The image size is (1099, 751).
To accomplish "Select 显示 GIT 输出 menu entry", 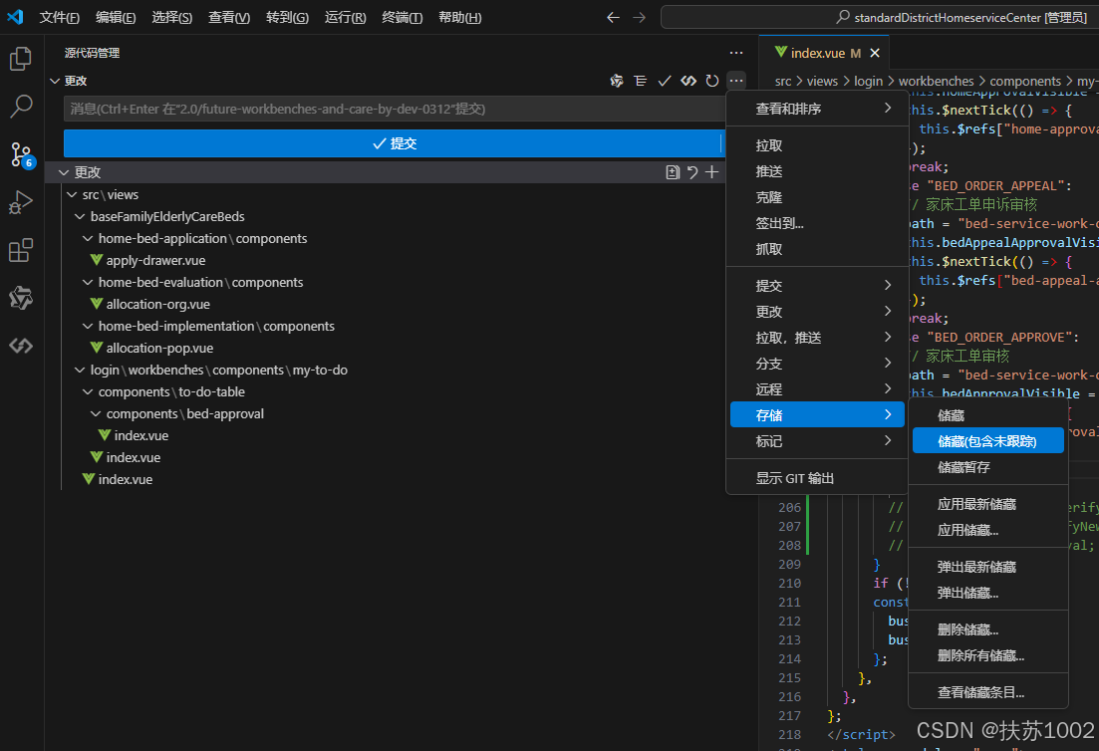I will 817,478.
